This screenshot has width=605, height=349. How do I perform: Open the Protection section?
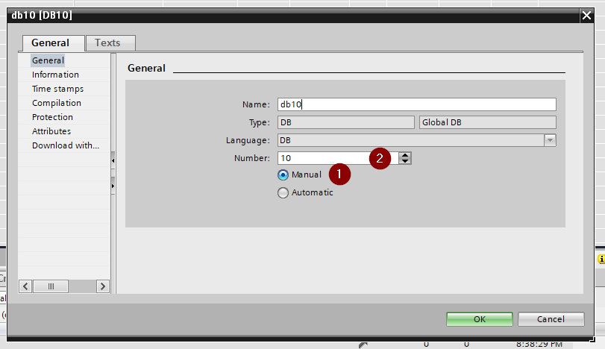[52, 117]
